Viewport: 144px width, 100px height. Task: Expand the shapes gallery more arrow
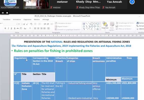100,29
